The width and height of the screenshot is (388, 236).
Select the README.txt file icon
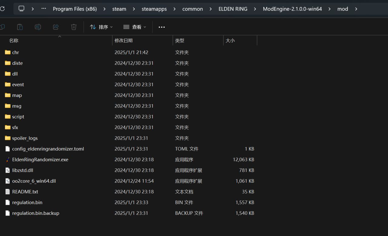pyautogui.click(x=8, y=192)
